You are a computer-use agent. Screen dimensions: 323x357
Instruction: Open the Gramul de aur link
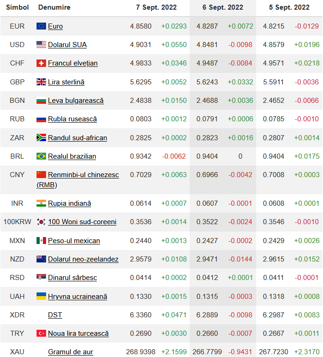pyautogui.click(x=71, y=352)
